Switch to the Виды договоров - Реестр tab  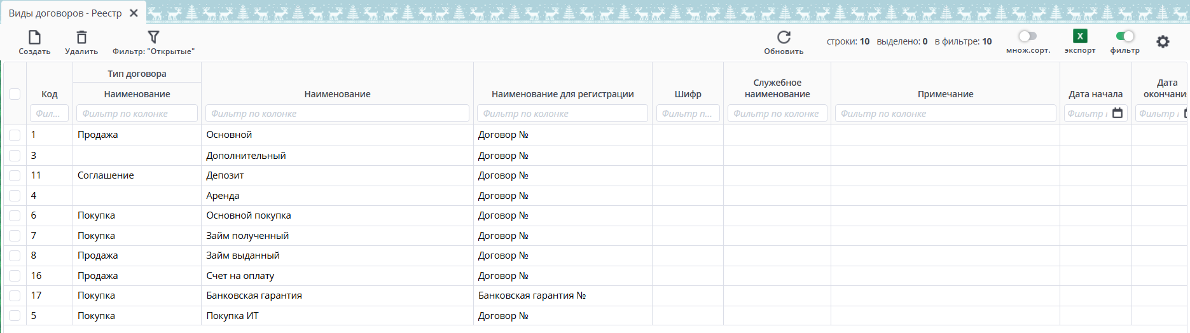pos(65,13)
